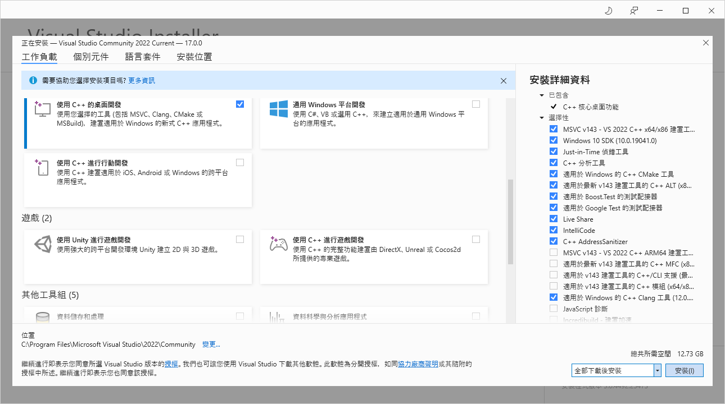Open the 全部下載後安裝 install mode dropdown
Viewport: 725px width, 404px height.
[x=657, y=370]
